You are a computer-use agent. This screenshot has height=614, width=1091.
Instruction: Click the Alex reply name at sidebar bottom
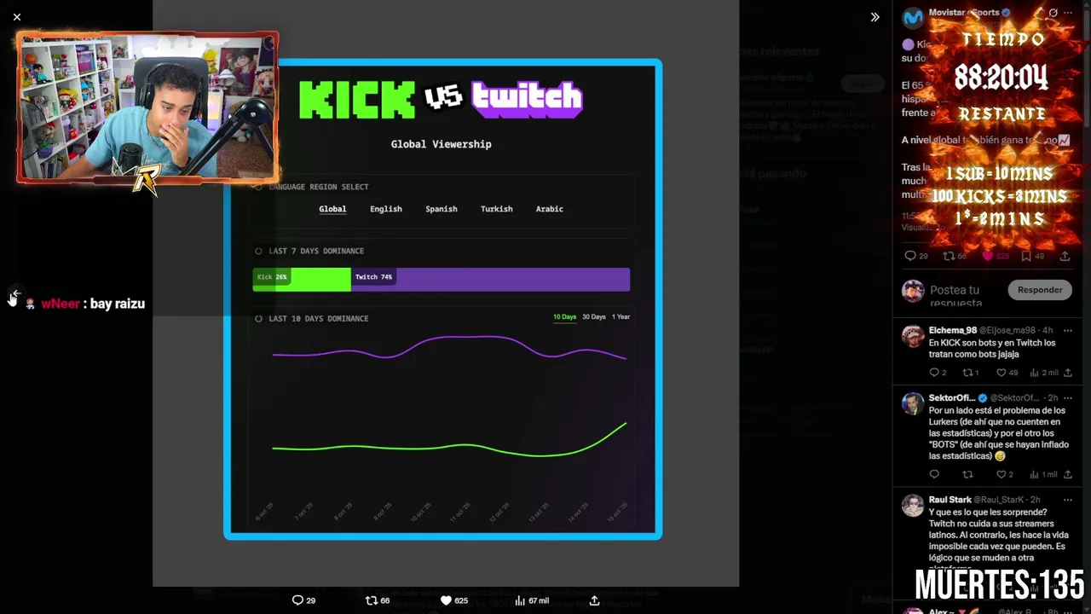click(944, 611)
